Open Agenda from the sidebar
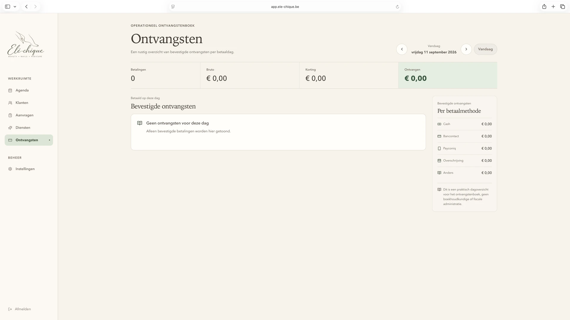 [29, 90]
